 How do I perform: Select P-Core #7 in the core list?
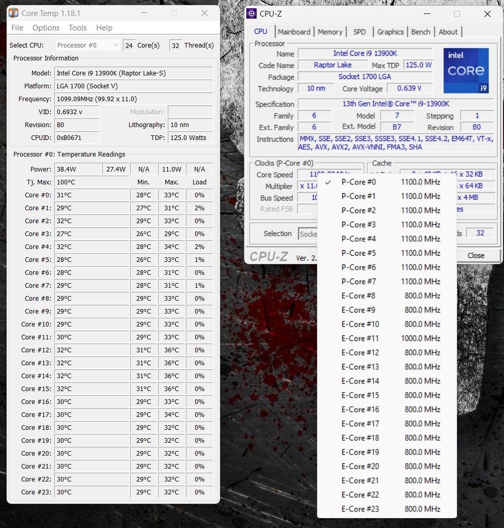tap(387, 281)
